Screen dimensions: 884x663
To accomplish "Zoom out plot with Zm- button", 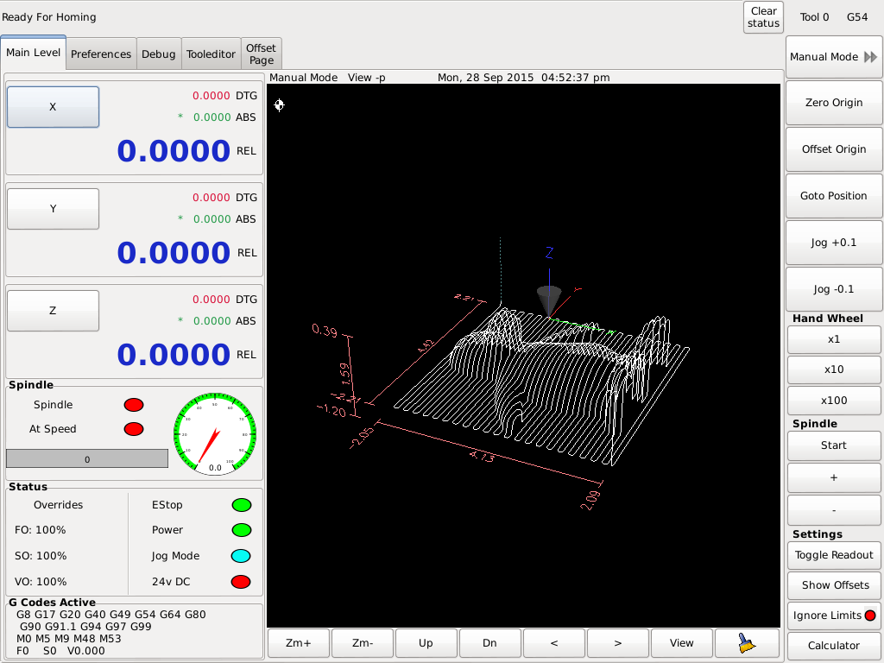I will point(363,643).
